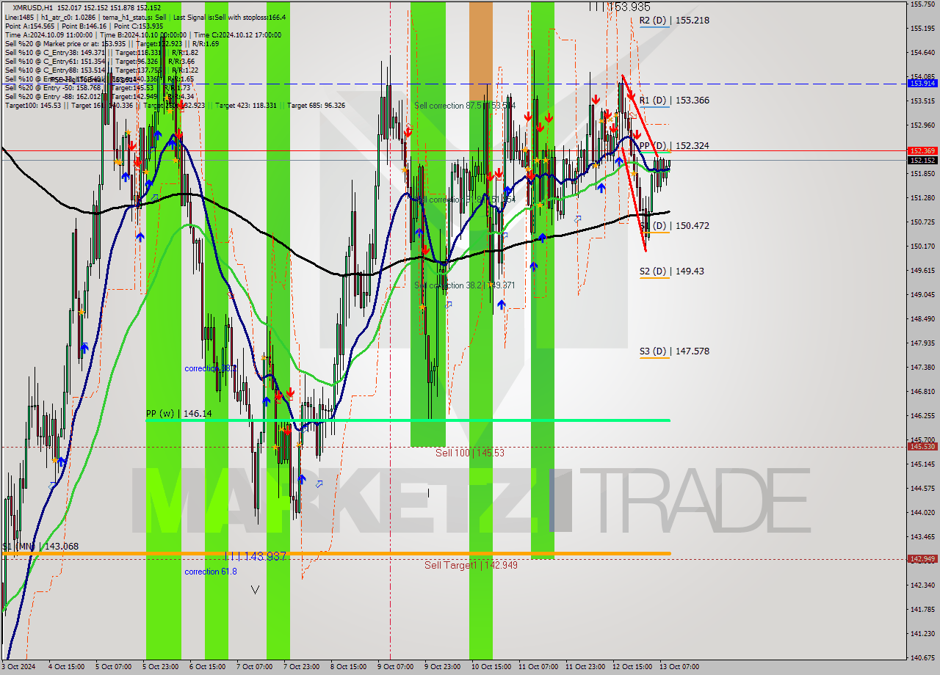Select 'Sell %20 @ Market price' line
Screen dimensions: 940x675
[x=112, y=43]
